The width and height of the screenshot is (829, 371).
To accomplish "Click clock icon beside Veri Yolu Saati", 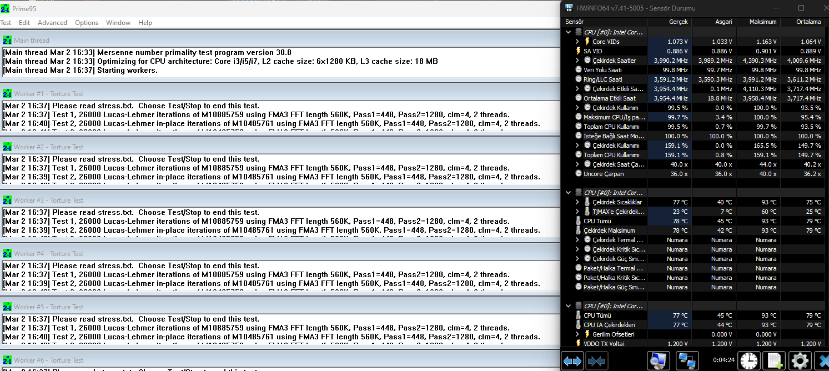I will click(x=579, y=70).
